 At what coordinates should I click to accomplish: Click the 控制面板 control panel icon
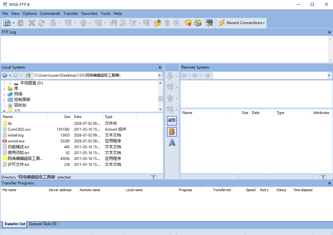point(10,100)
